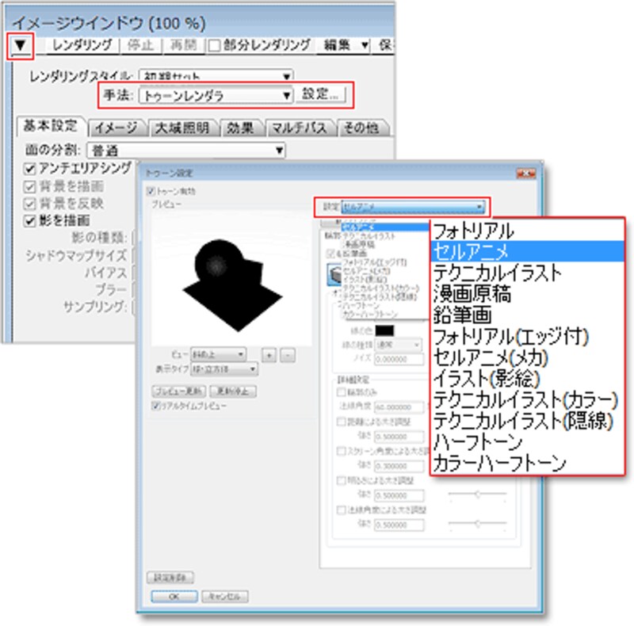The image size is (634, 626).
Task: Click the 強さ field showing 0.300000
Action: 399,466
